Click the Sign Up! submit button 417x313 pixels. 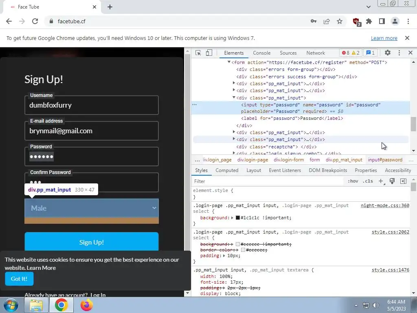point(92,242)
